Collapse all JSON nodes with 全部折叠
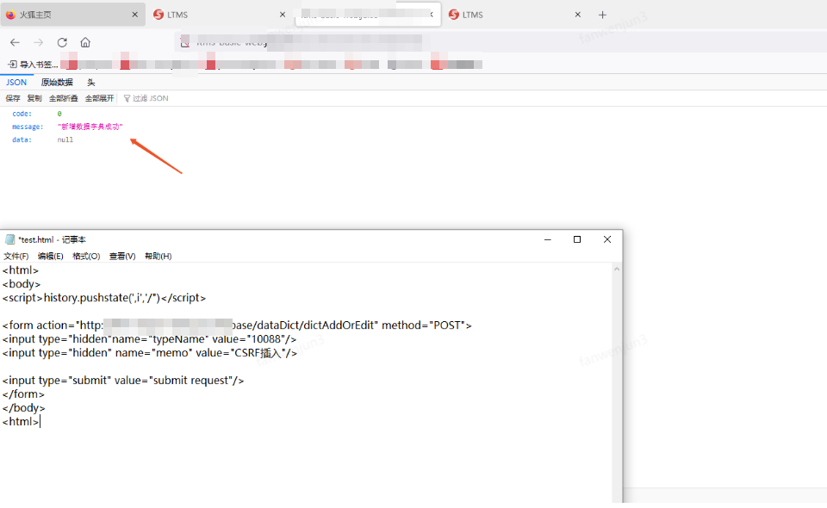827x508 pixels. (x=63, y=98)
